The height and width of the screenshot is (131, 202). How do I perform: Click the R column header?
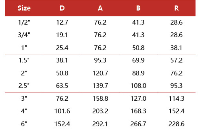176,8
